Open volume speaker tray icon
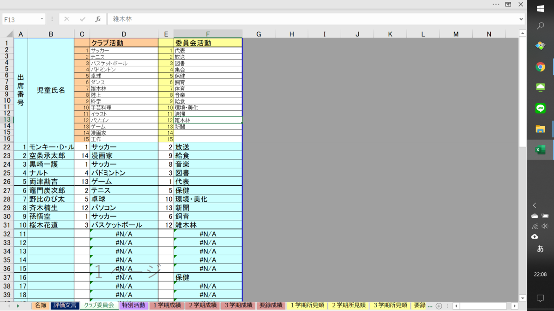 [x=545, y=226]
